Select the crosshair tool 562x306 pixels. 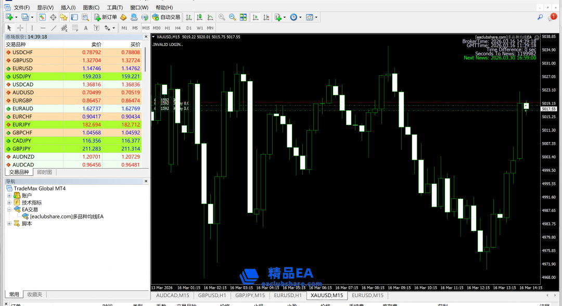tap(20, 28)
